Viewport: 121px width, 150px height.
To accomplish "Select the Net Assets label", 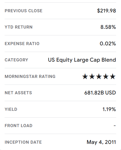I will click(18, 93).
